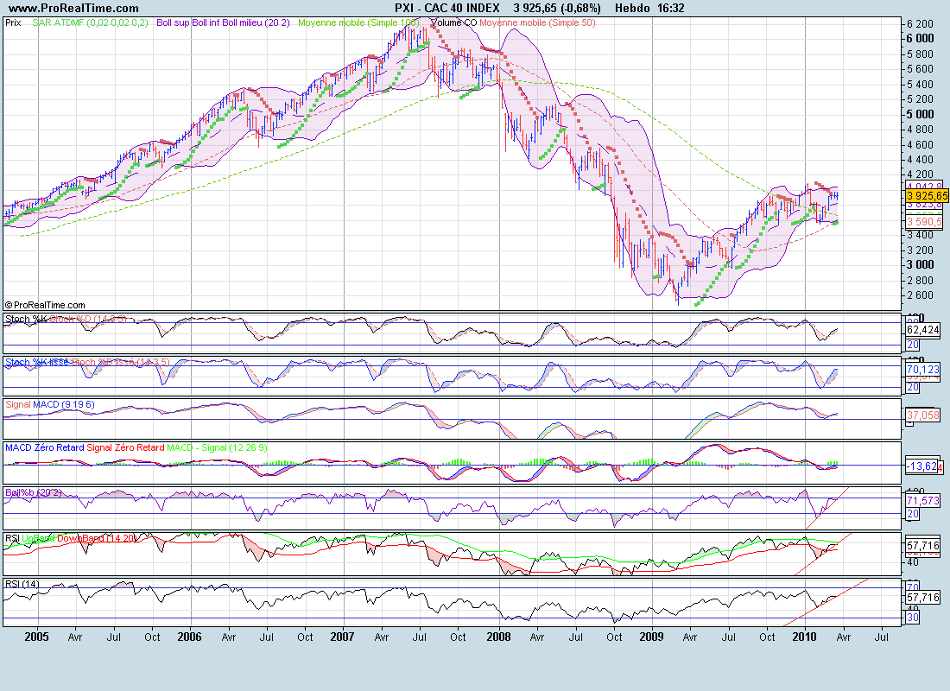Select the Boll%b (20 2) panel label
Screen dimensions: 950x691
pyautogui.click(x=34, y=492)
